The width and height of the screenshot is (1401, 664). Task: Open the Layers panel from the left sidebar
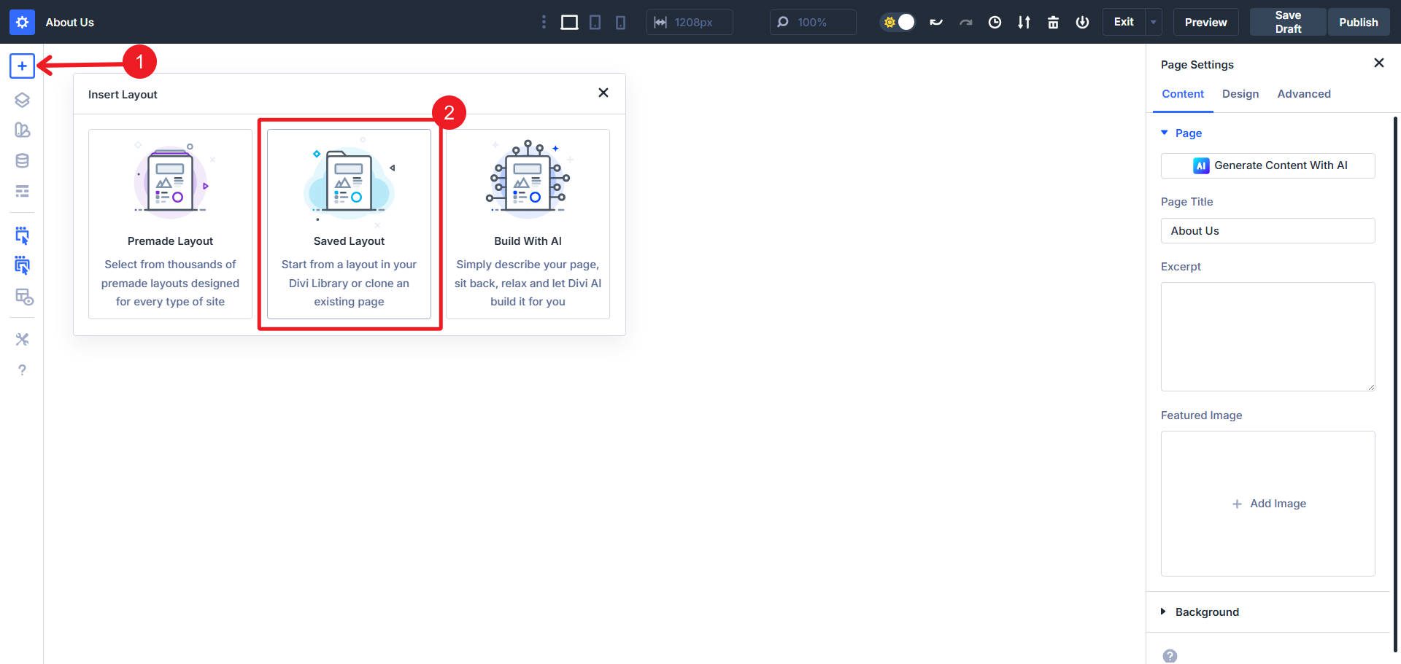point(22,100)
